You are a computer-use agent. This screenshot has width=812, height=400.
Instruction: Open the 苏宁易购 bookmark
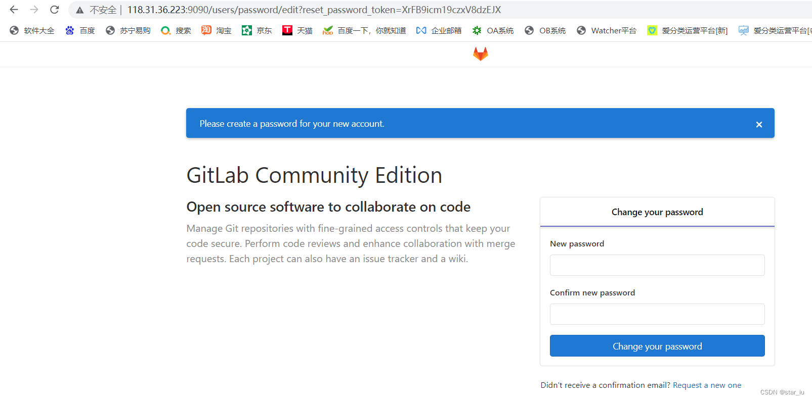[x=128, y=30]
